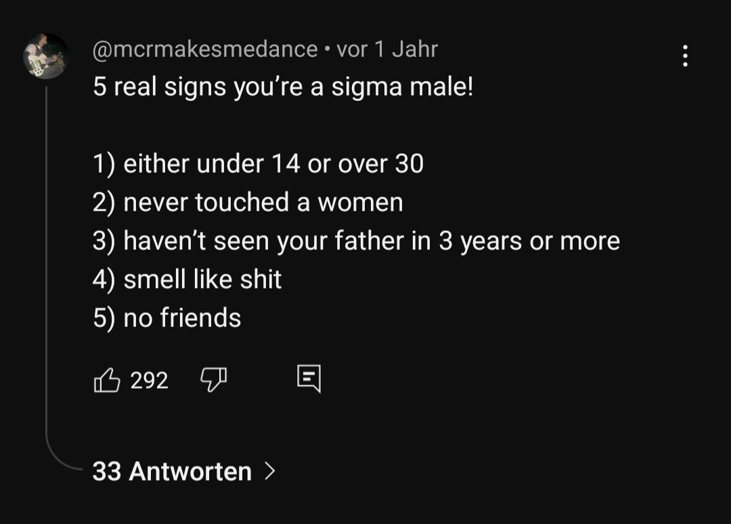Image resolution: width=731 pixels, height=524 pixels.
Task: Visit the @mcrmakesmedance channel username
Action: coord(205,49)
